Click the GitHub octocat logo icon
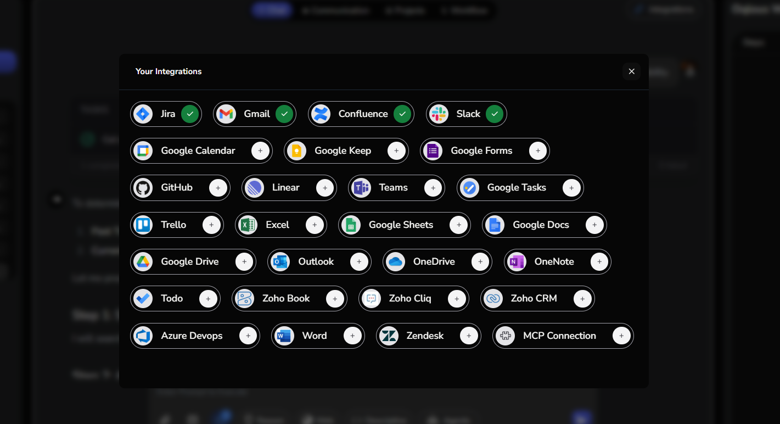Screen dimensions: 780x424 143,188
